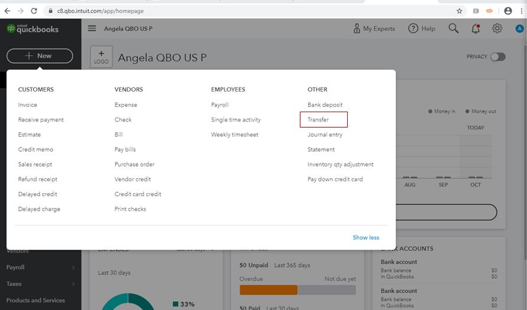Select Journal entry

click(325, 135)
